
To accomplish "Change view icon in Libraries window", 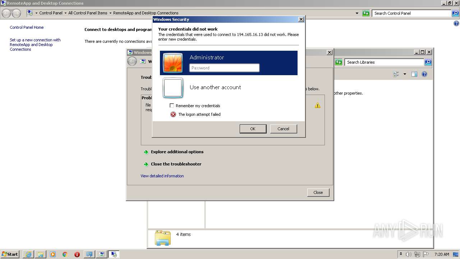I will pyautogui.click(x=396, y=74).
